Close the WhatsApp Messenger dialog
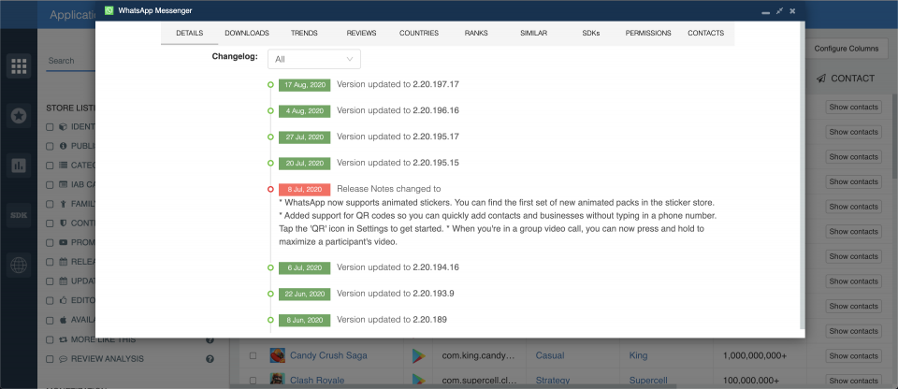This screenshot has height=389, width=898. point(792,11)
